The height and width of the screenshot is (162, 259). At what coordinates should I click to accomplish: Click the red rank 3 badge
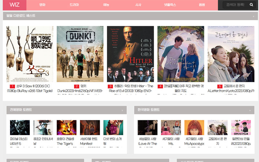(x=110, y=86)
